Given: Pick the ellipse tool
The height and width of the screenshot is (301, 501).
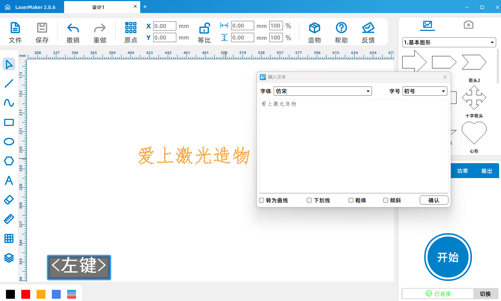Looking at the screenshot, I should coord(9,142).
